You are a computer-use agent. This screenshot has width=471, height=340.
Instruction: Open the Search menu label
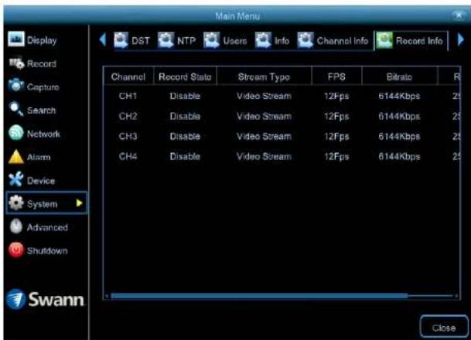click(41, 110)
